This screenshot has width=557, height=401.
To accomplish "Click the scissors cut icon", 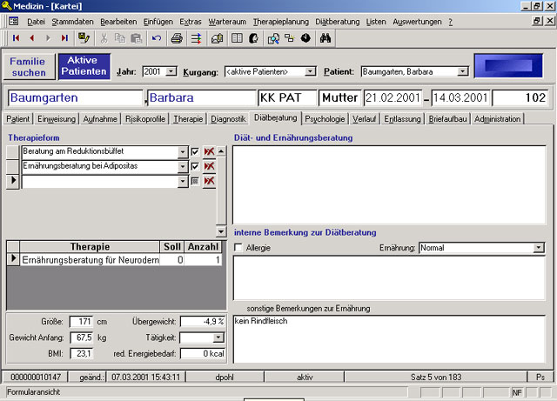I will coord(104,38).
